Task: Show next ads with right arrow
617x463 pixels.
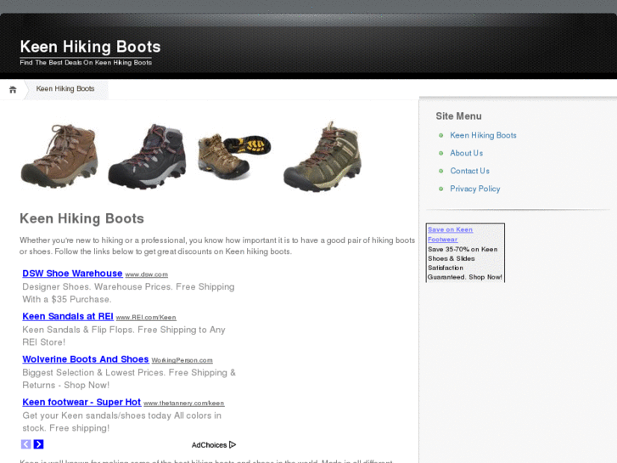Action: (x=38, y=444)
